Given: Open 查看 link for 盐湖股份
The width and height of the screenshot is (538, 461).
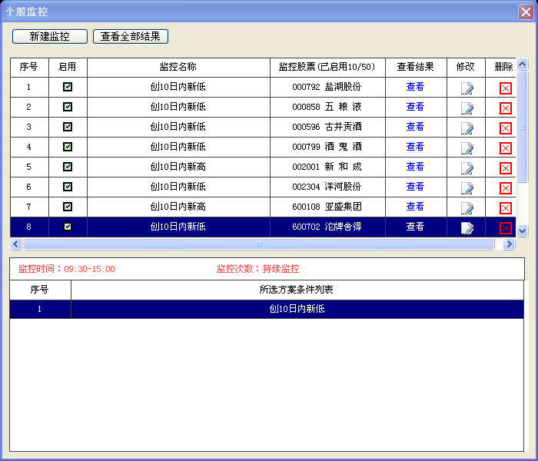Looking at the screenshot, I should 415,87.
